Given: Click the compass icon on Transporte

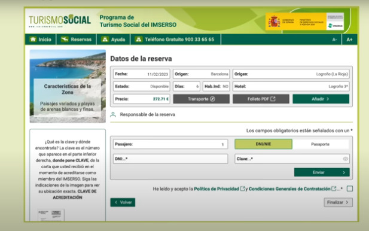Looking at the screenshot, I should tap(212, 99).
